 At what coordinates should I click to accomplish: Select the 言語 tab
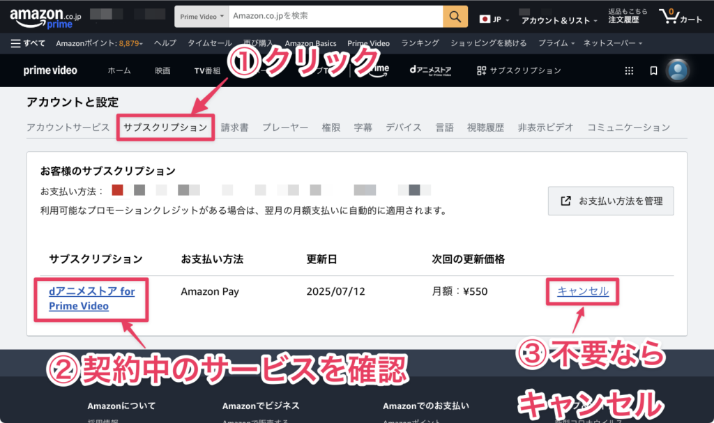(444, 128)
